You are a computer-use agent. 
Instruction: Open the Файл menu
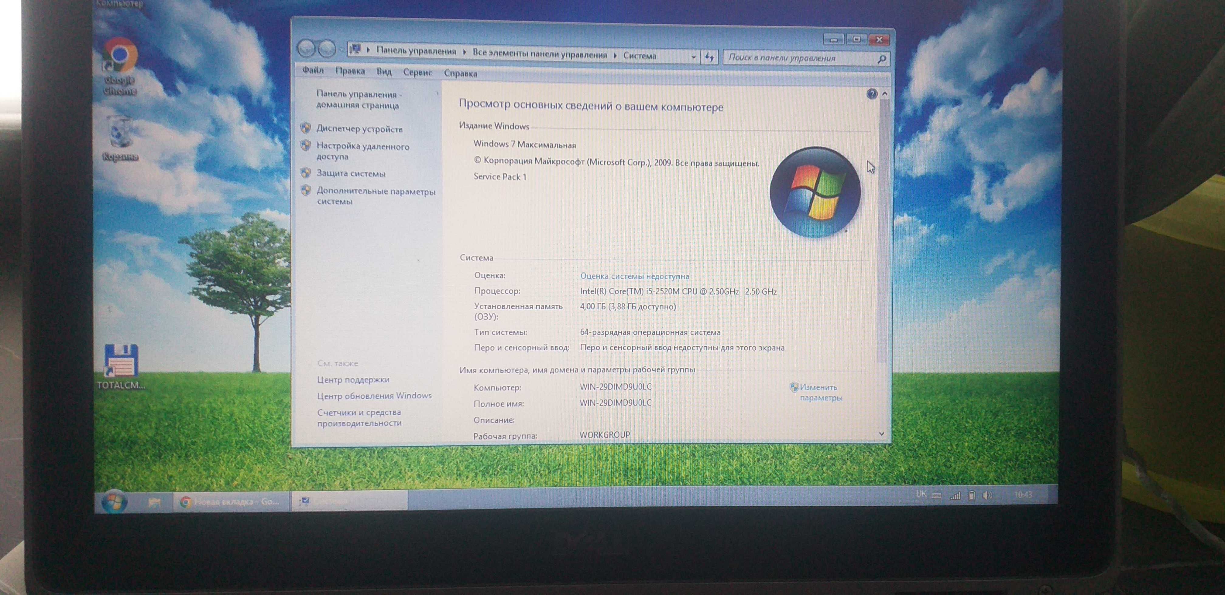pyautogui.click(x=312, y=70)
